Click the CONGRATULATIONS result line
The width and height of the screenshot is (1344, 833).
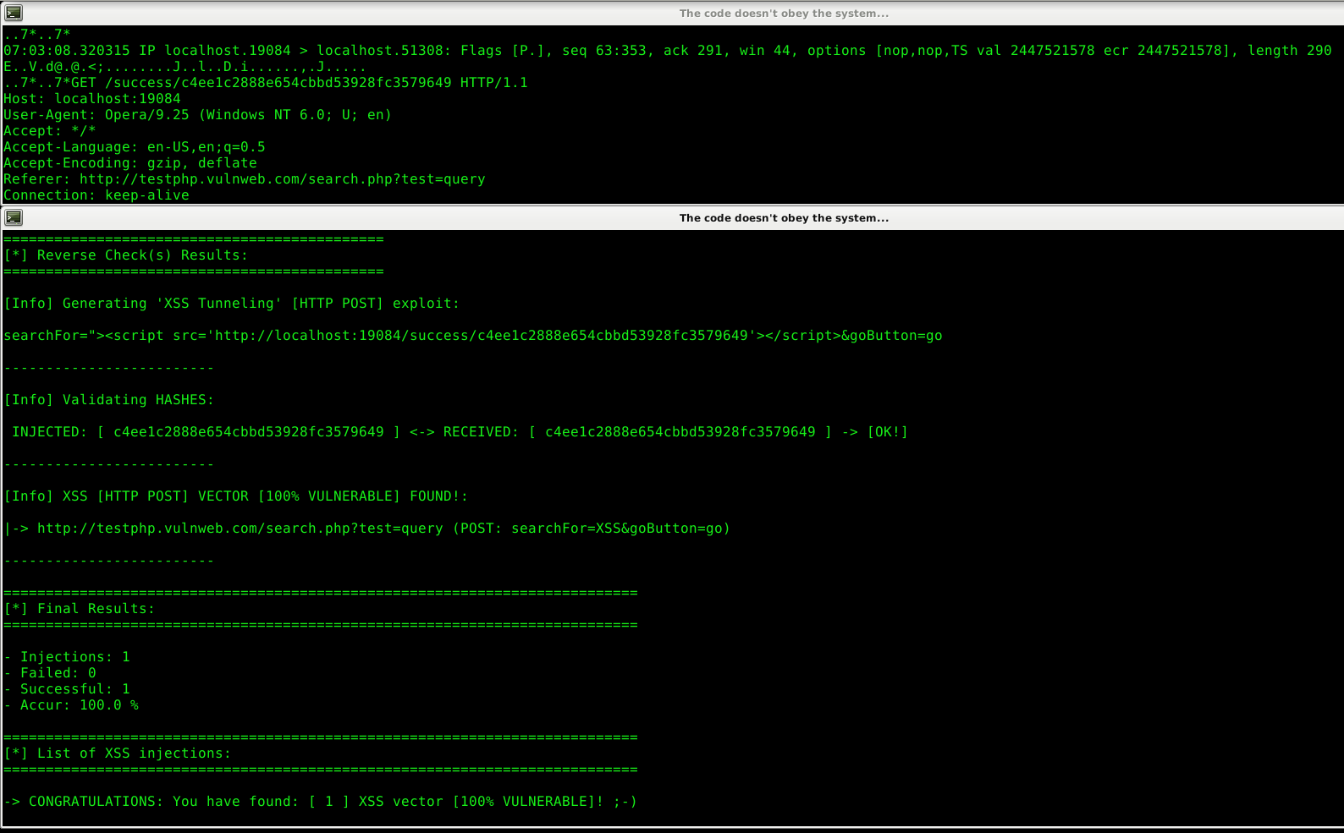(x=321, y=802)
